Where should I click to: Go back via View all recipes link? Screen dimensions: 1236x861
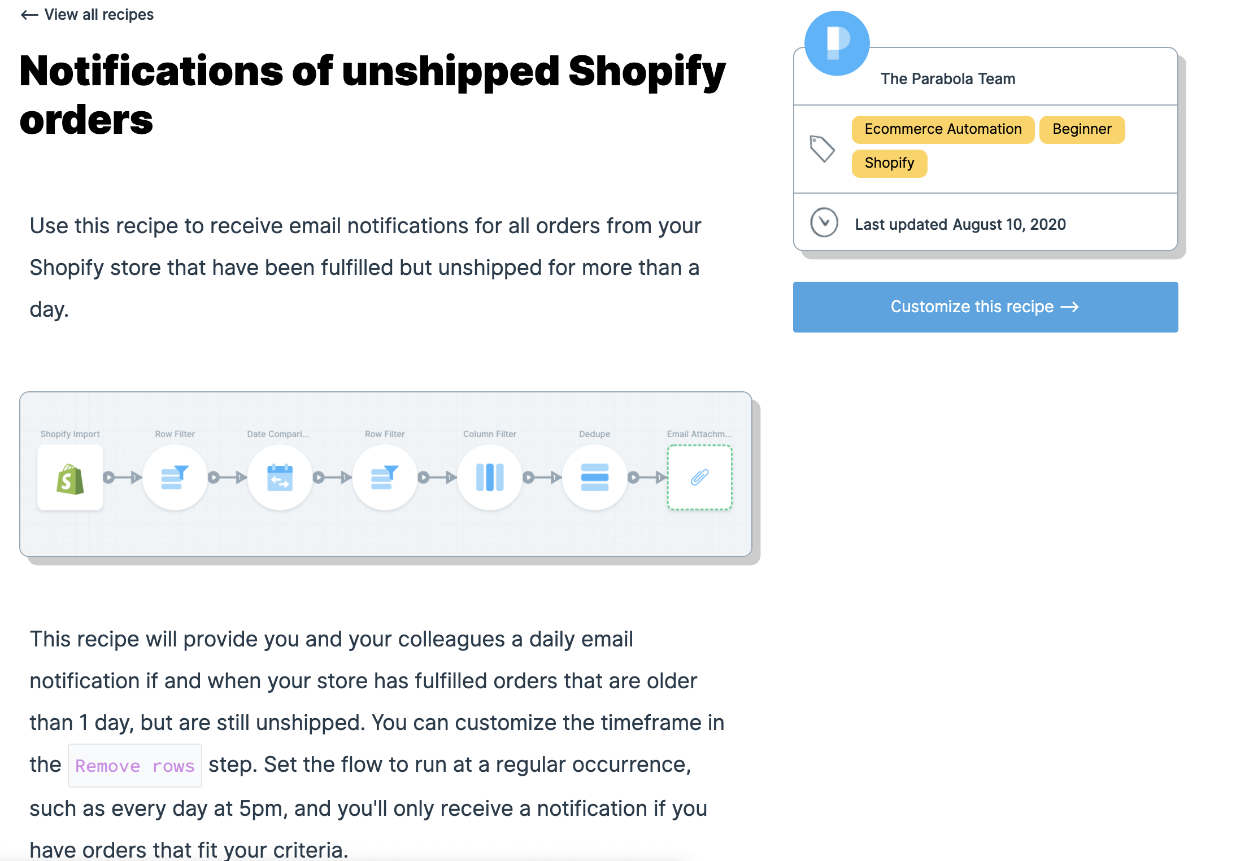coord(88,15)
